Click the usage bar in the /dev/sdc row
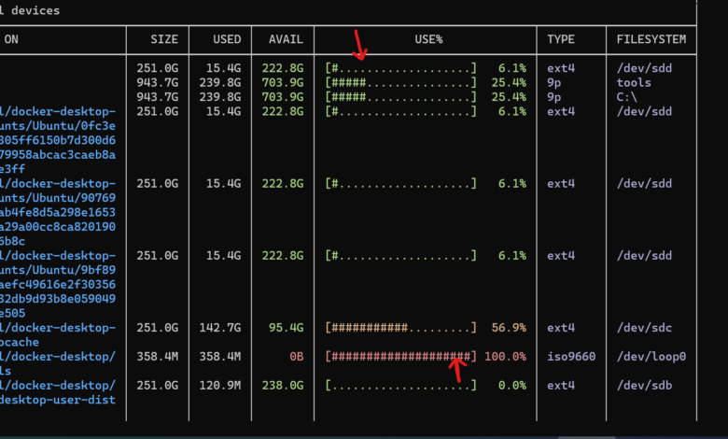 (400, 328)
